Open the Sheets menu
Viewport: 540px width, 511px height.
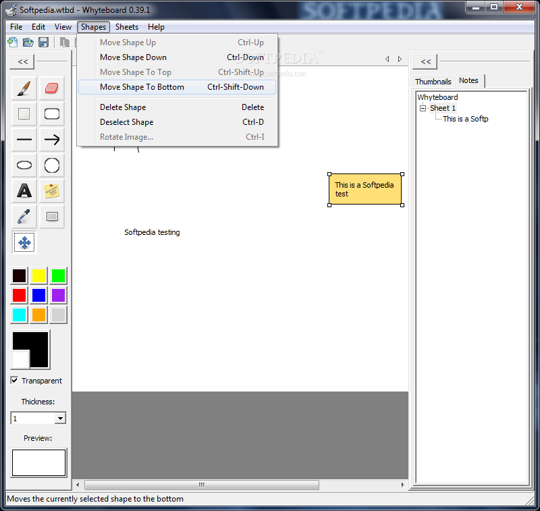click(x=127, y=27)
